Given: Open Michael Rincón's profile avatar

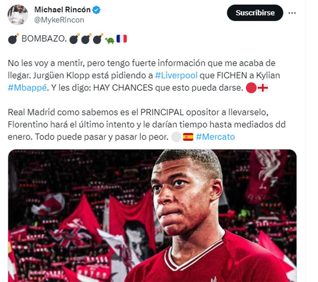Looking at the screenshot, I should (18, 15).
